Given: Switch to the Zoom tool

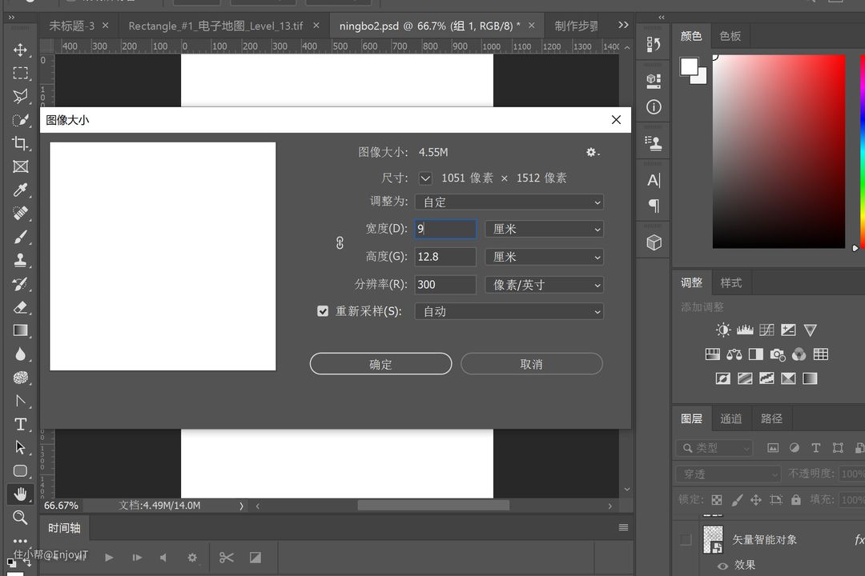Looking at the screenshot, I should 21,518.
